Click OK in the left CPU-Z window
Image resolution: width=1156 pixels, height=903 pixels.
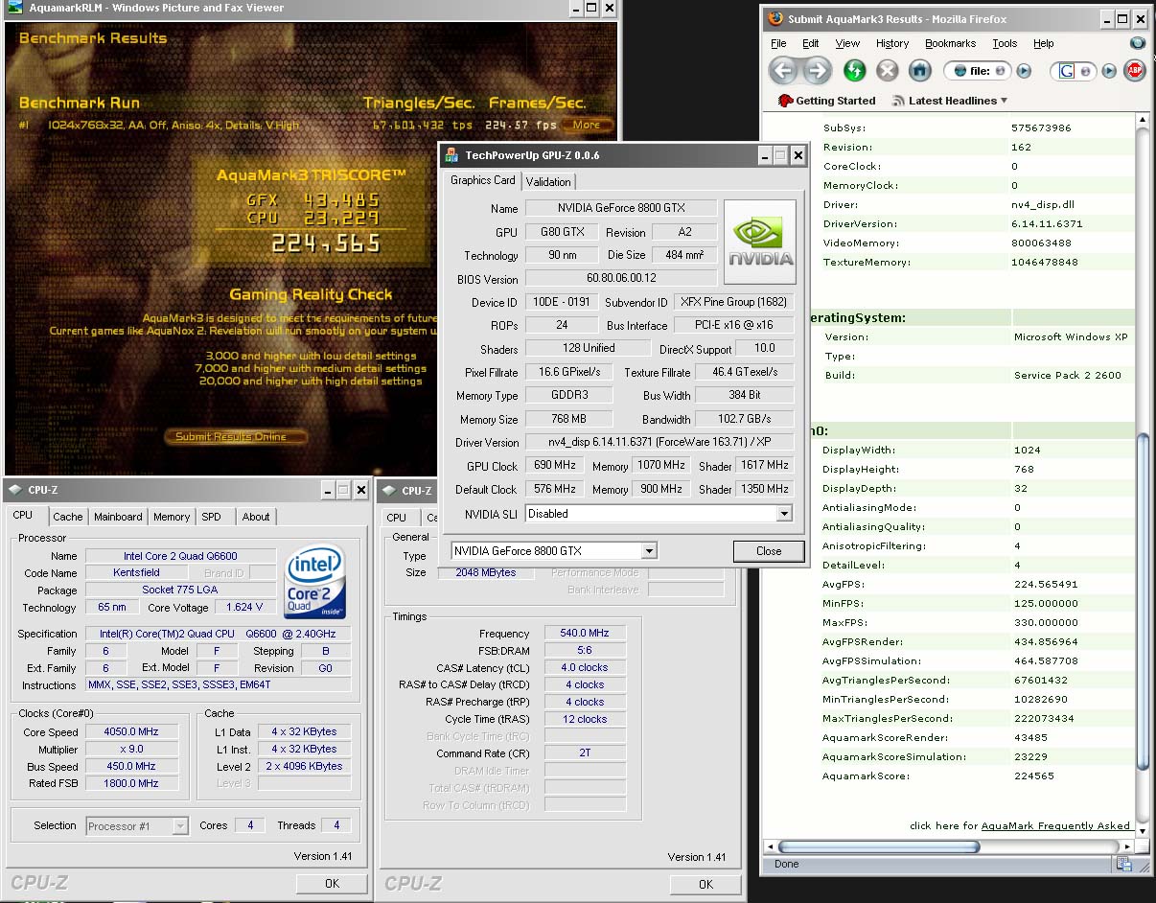[x=332, y=883]
